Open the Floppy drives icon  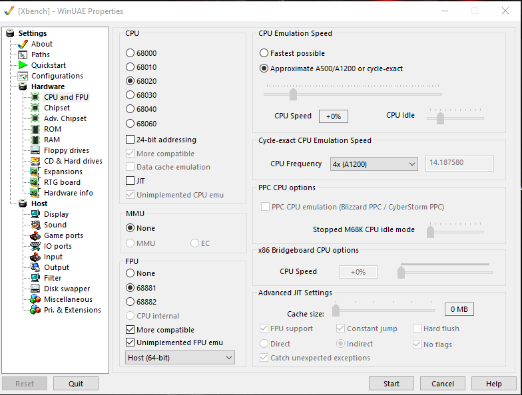point(35,150)
